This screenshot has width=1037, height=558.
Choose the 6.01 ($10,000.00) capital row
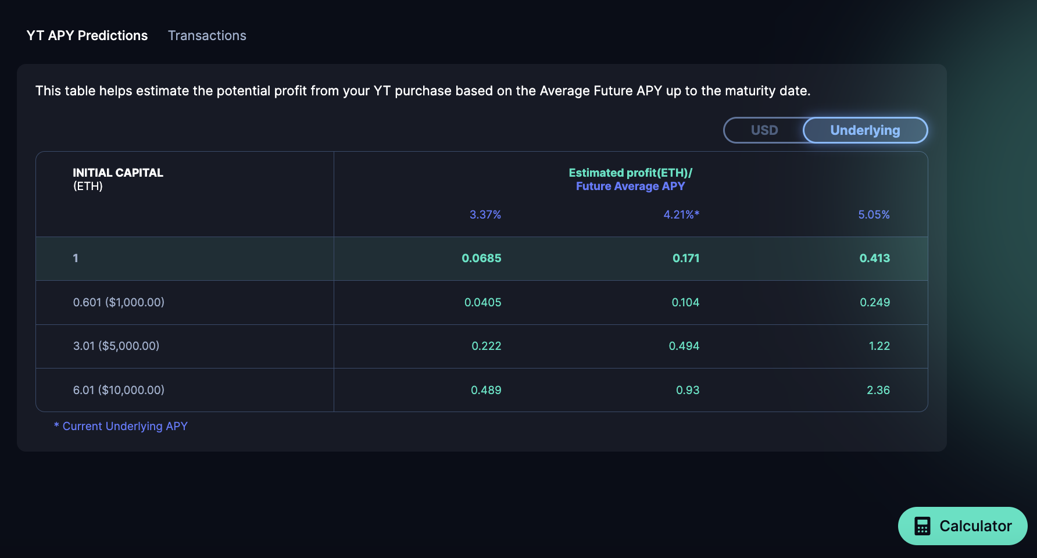pyautogui.click(x=119, y=390)
